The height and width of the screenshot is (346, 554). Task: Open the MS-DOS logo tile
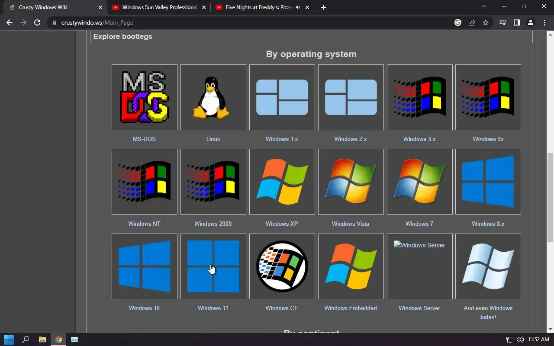(x=145, y=97)
